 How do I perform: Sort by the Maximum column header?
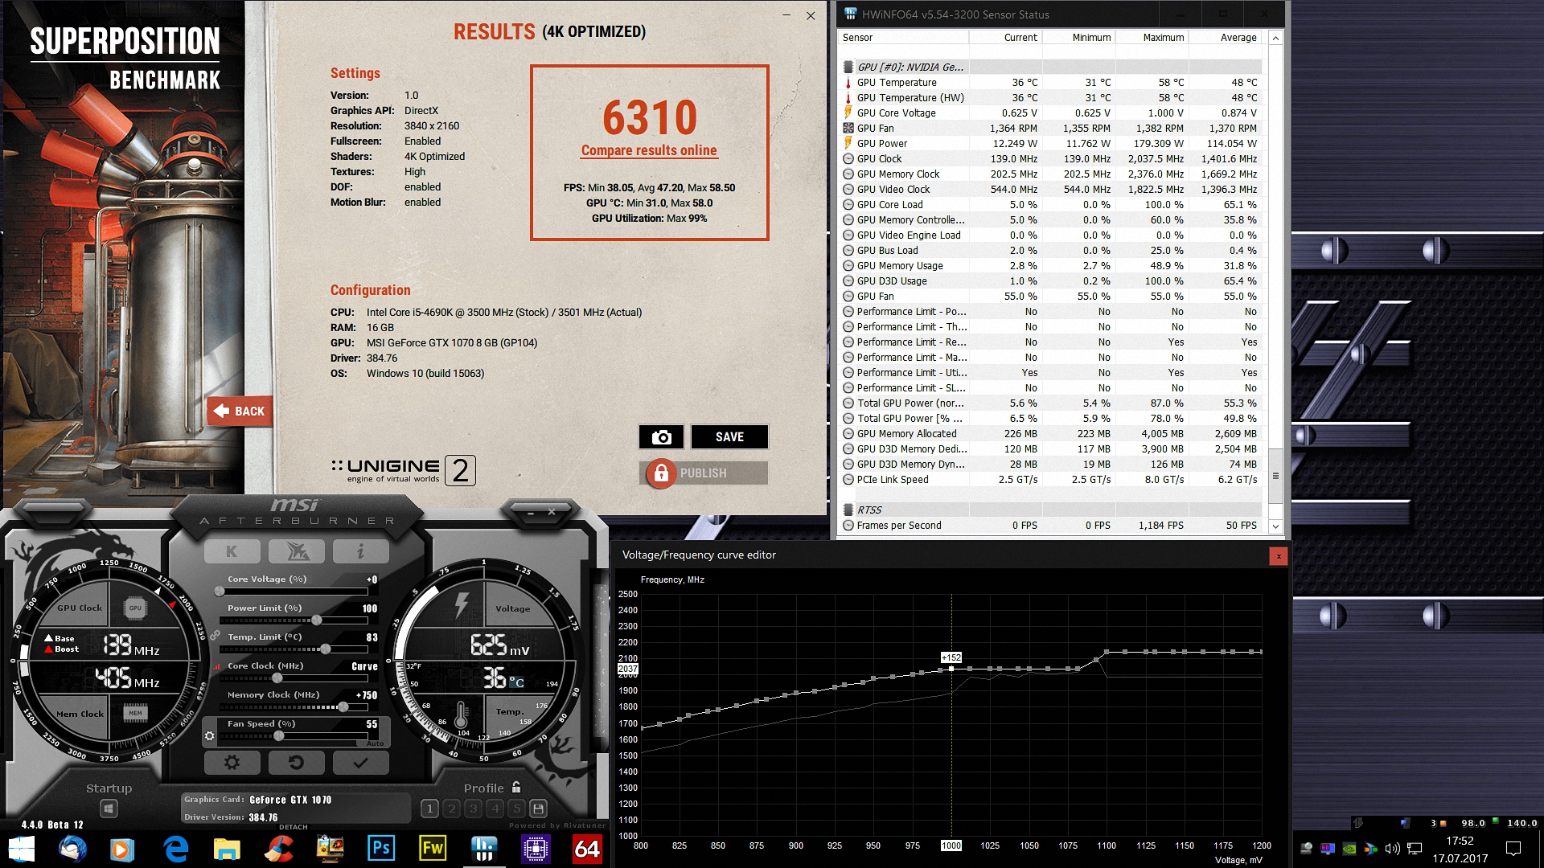click(1163, 37)
